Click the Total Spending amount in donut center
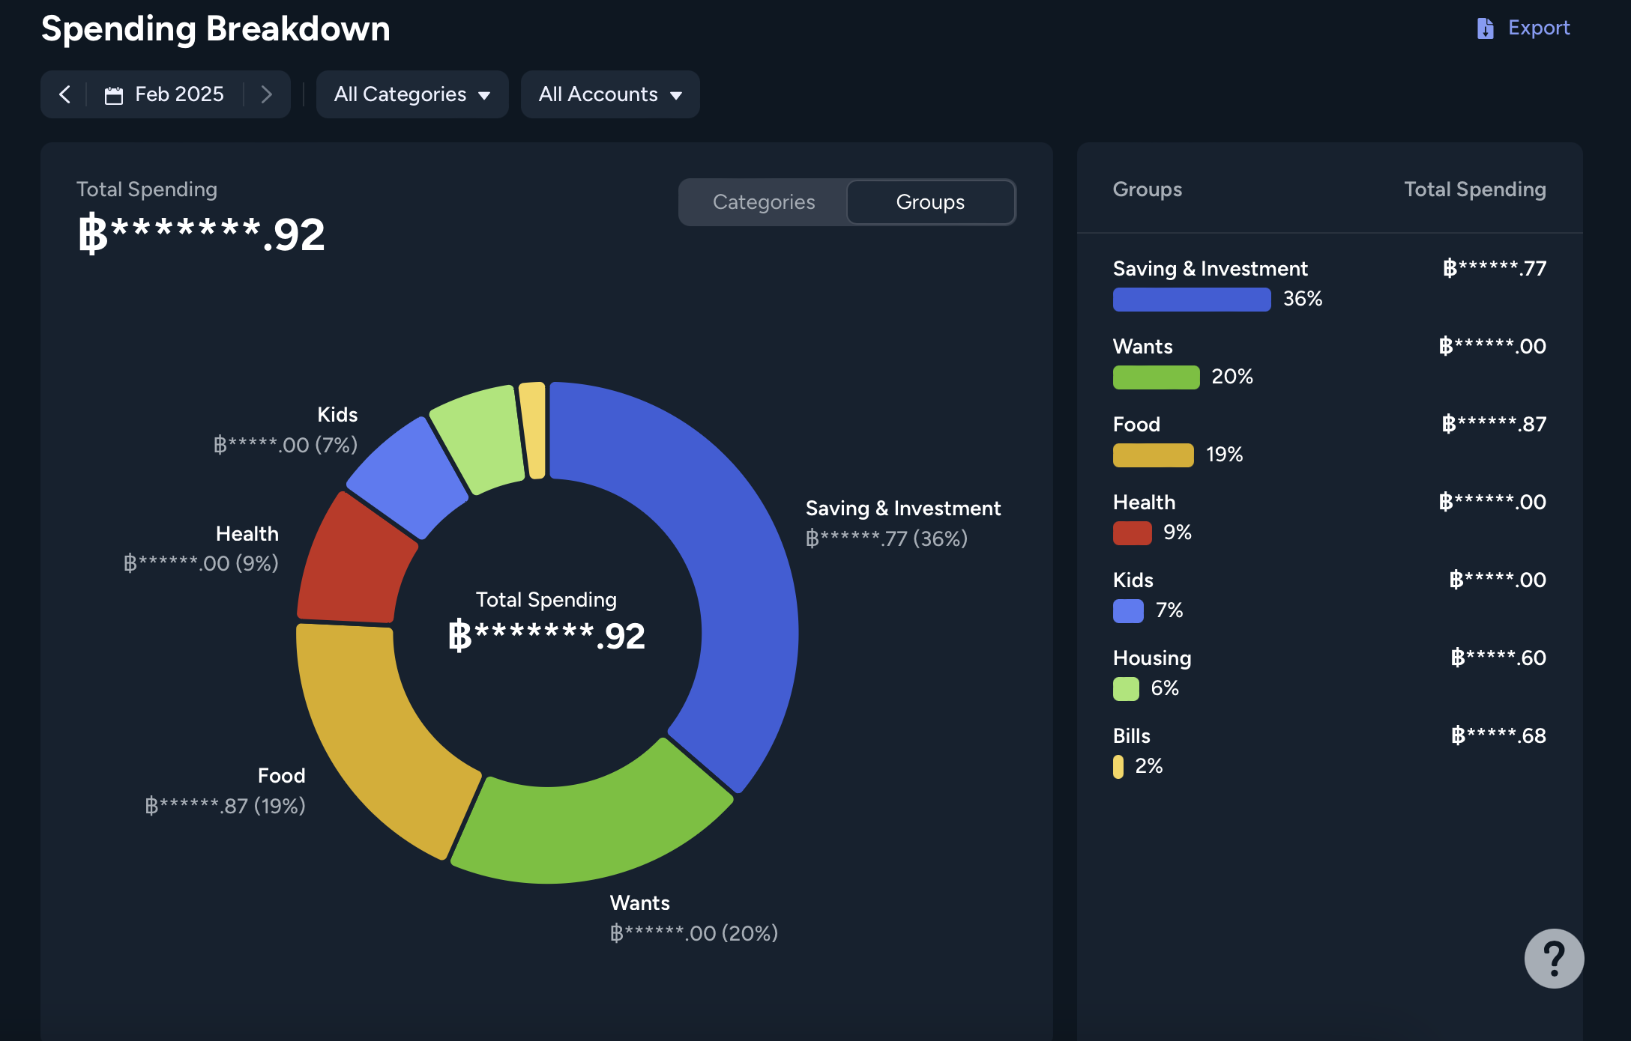 click(546, 637)
